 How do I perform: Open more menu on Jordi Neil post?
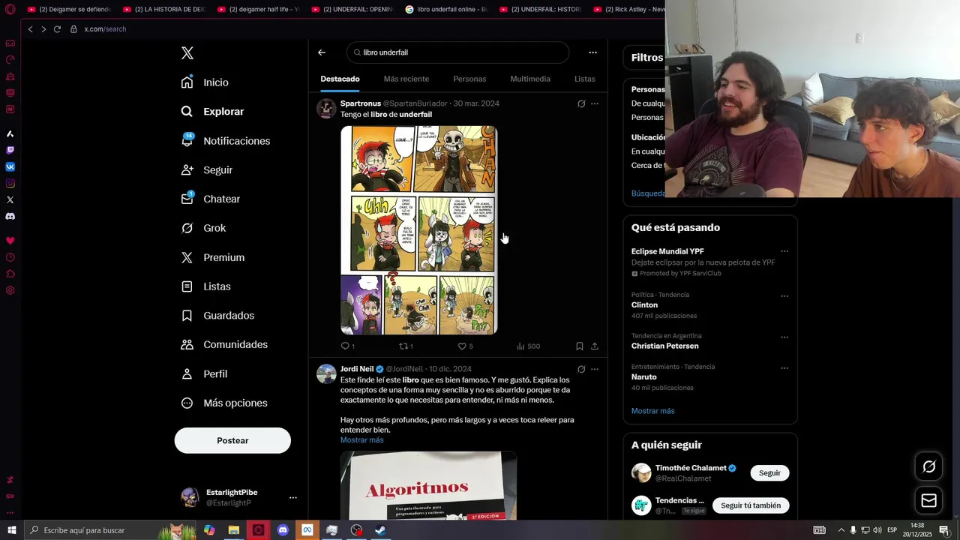point(595,369)
